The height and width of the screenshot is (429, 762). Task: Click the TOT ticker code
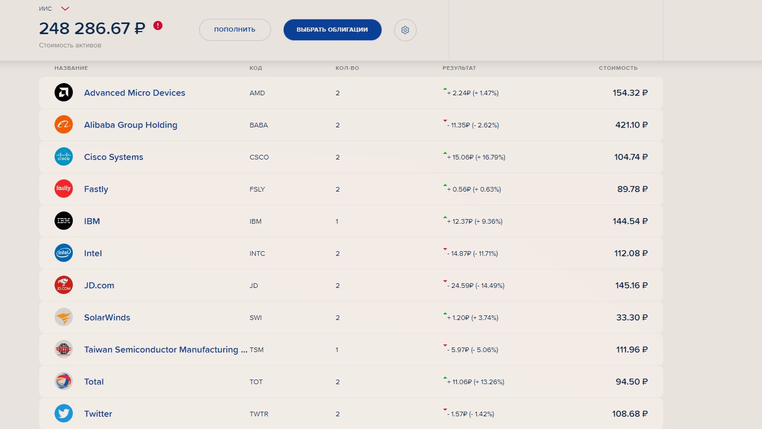[256, 382]
